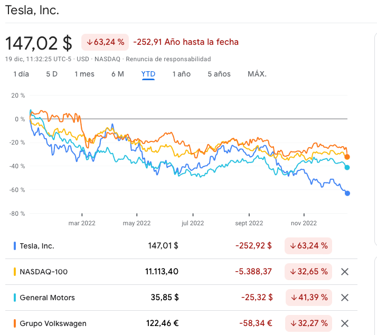Click the blue Tesla endpoint dot on chart

[x=347, y=193]
